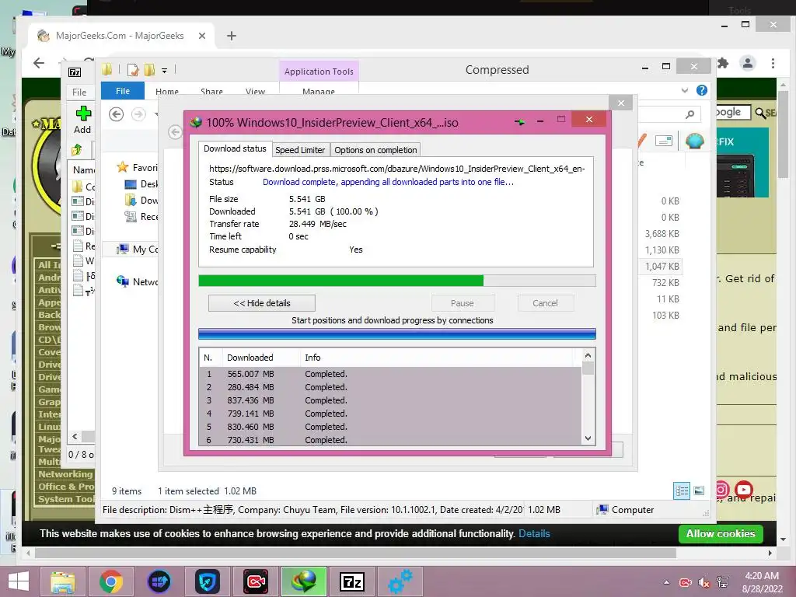Click the Explorer Help question mark icon
The width and height of the screenshot is (796, 597).
click(702, 90)
